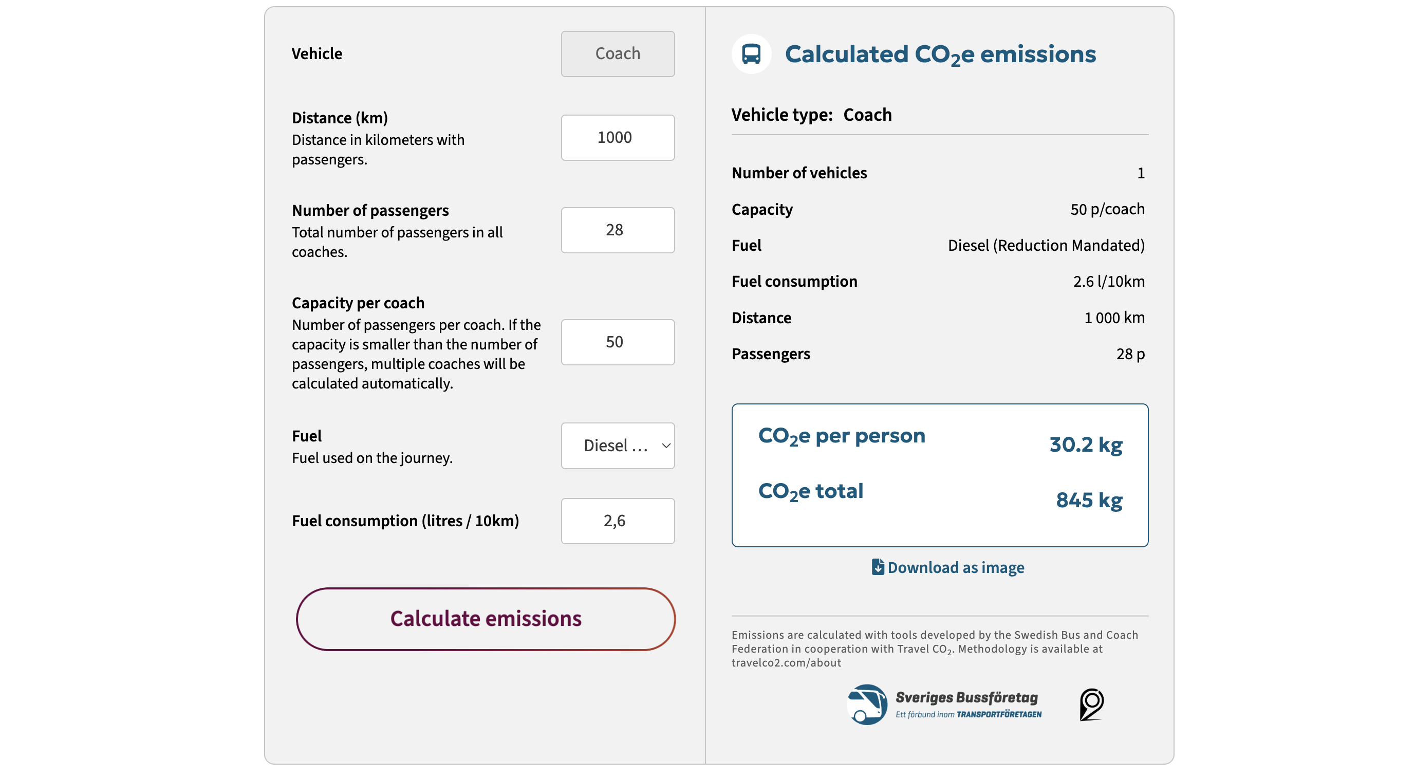The height and width of the screenshot is (777, 1415).
Task: Open the Vehicle selector showing Coach
Action: coord(618,53)
